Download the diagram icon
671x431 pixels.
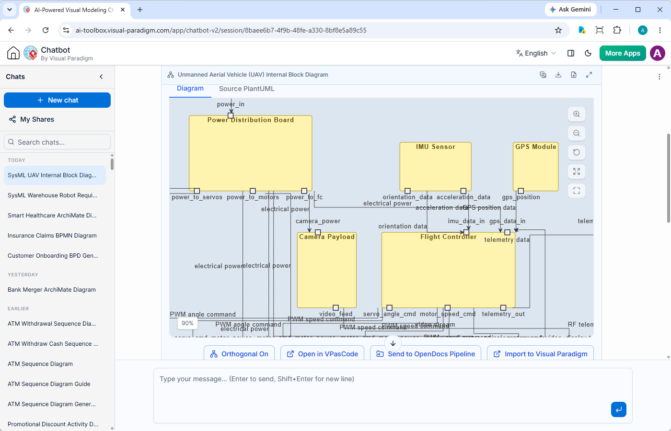[x=558, y=75]
